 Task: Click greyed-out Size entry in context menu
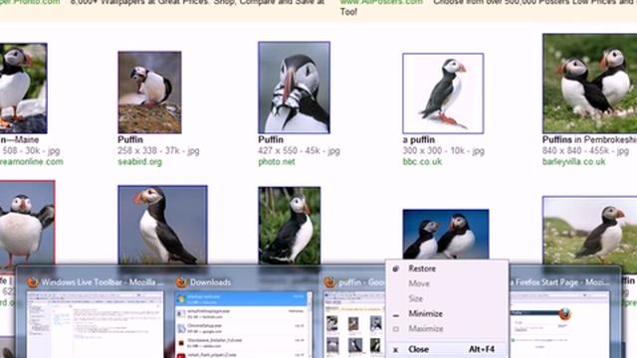416,298
